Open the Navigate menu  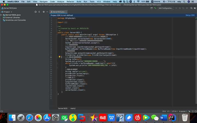44,2
